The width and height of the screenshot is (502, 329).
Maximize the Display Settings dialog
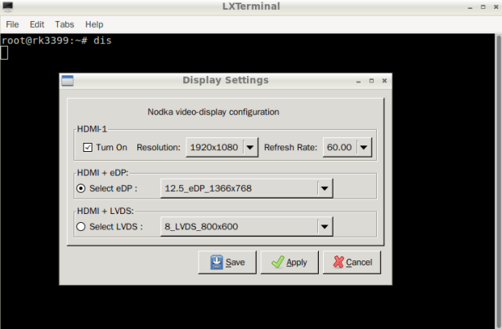[371, 81]
